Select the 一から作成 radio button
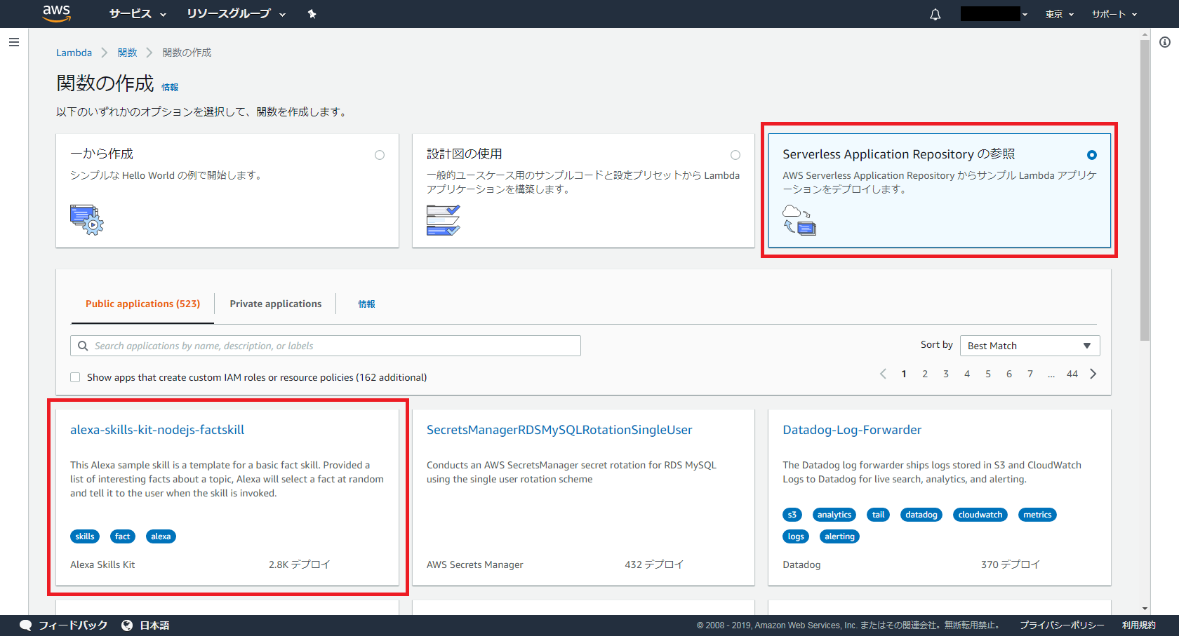 point(380,155)
